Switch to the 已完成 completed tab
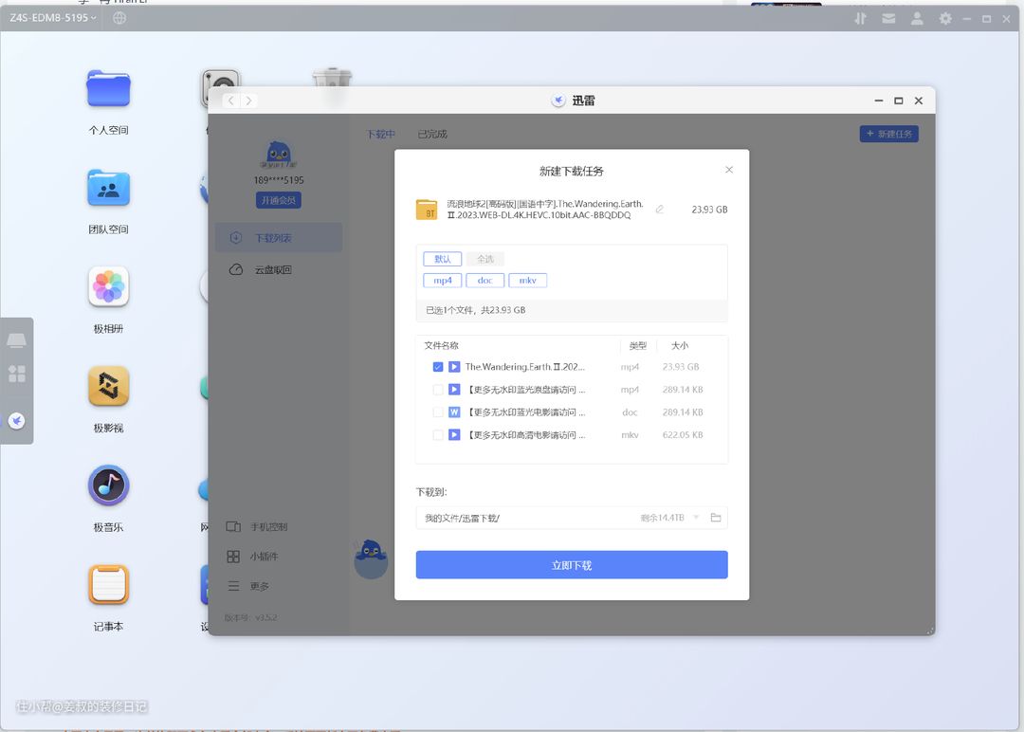 [x=431, y=135]
